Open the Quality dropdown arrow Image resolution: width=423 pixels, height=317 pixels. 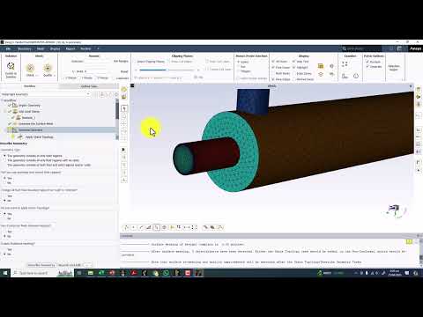tap(55, 76)
